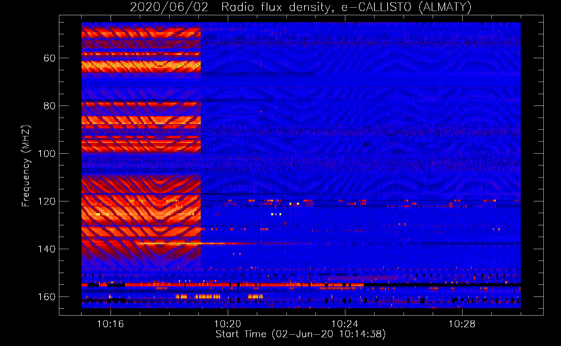Click the '10:16' time tick label
Screen dimensions: 561x346
[110, 324]
